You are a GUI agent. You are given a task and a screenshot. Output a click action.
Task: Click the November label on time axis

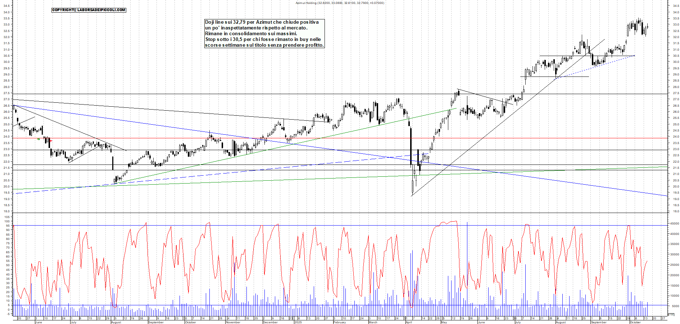click(233, 322)
